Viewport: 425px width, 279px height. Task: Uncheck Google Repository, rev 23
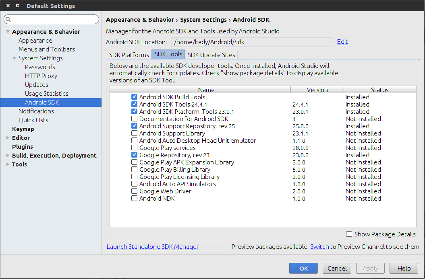click(134, 155)
